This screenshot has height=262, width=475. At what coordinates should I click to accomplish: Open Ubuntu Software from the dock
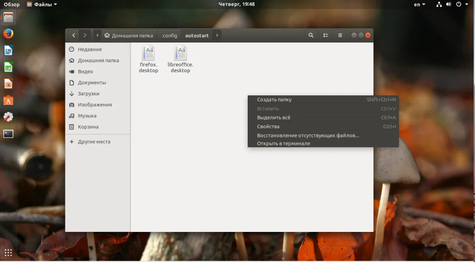pos(8,100)
